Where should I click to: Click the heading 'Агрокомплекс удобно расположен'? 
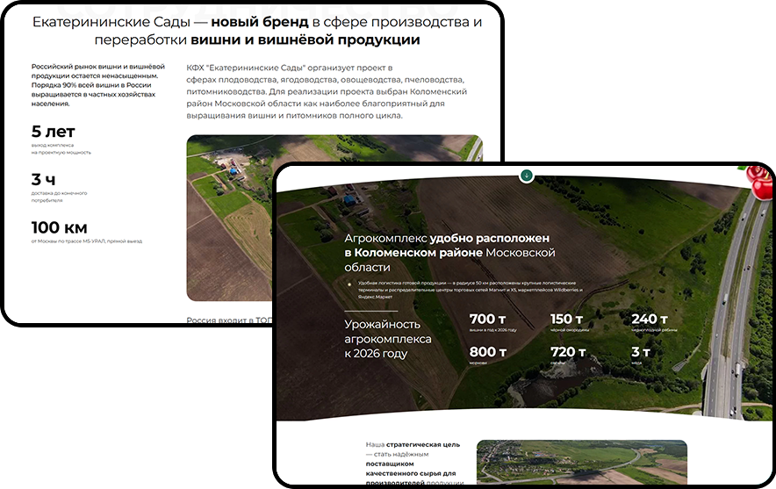tap(449, 253)
